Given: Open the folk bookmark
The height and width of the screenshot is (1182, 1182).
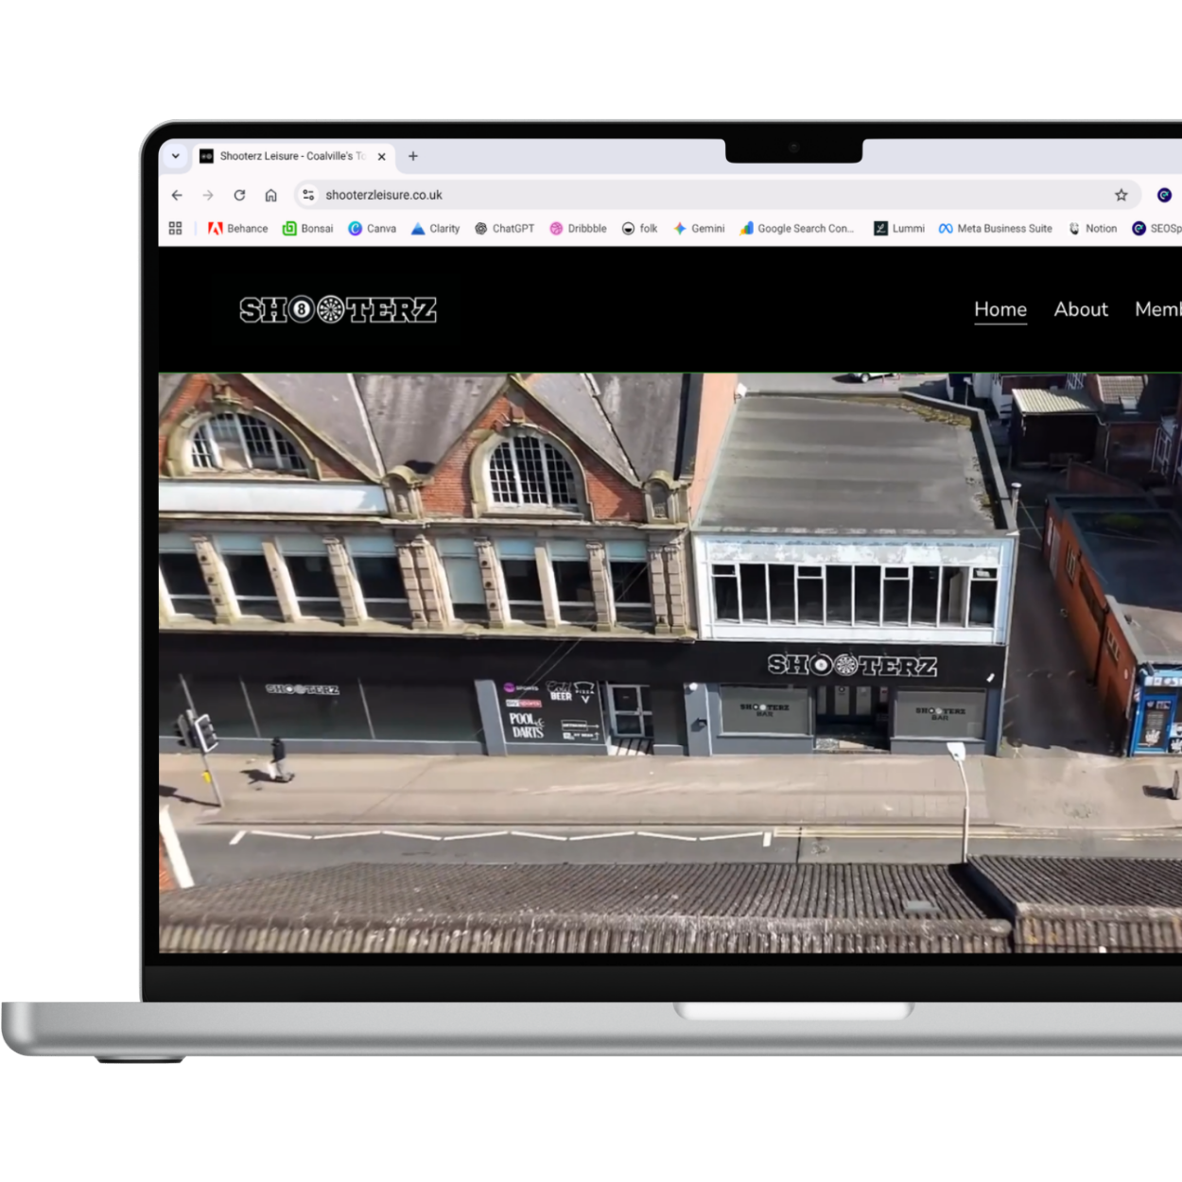Looking at the screenshot, I should coord(640,228).
